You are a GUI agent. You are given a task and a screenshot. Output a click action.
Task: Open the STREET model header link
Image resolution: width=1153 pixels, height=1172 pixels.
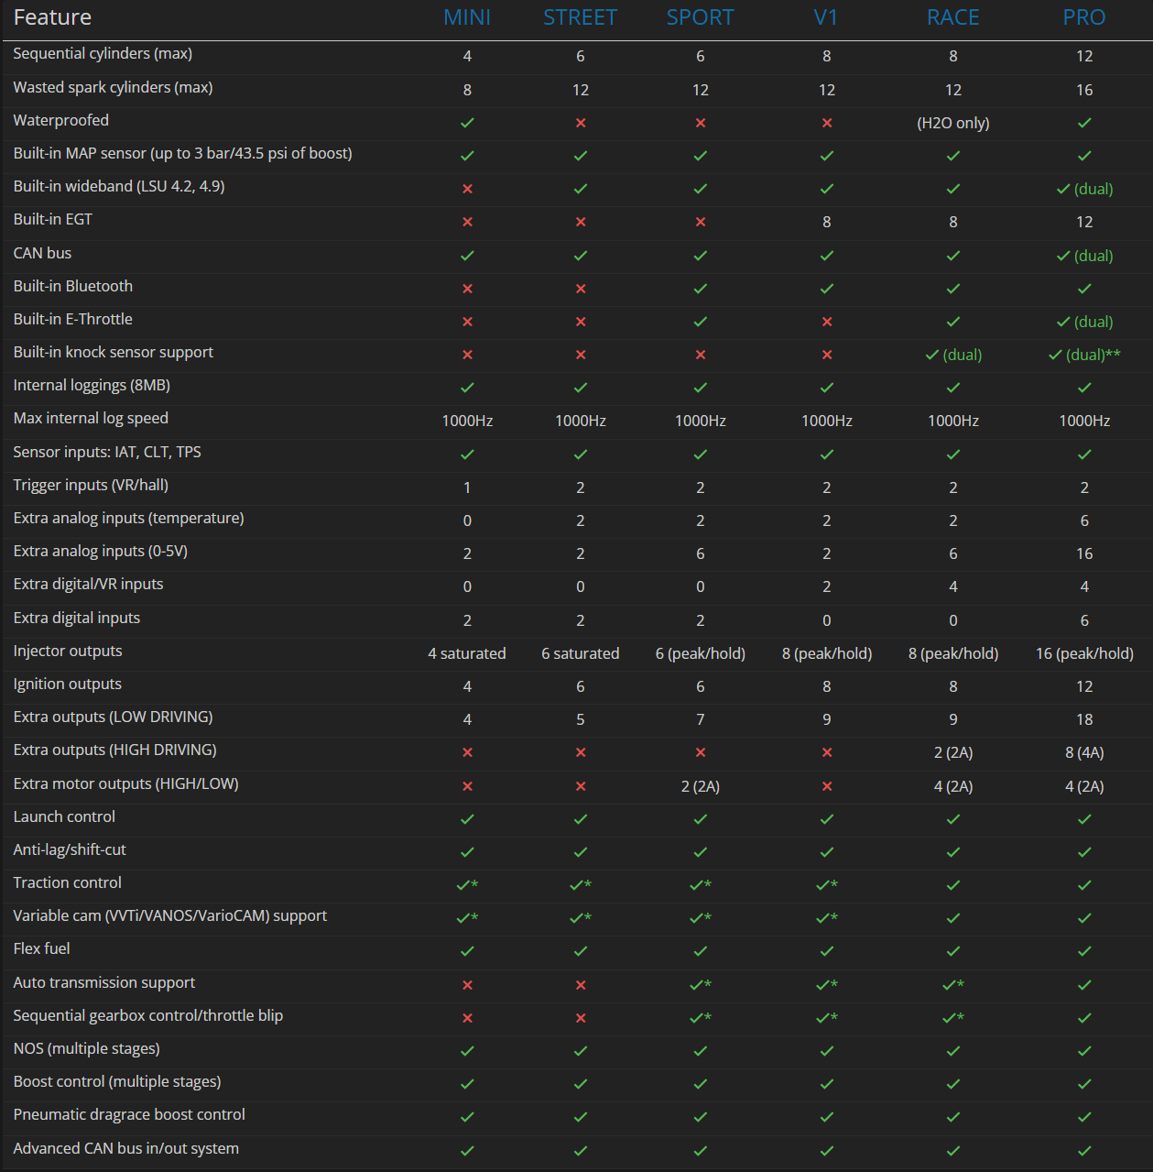[x=580, y=17]
